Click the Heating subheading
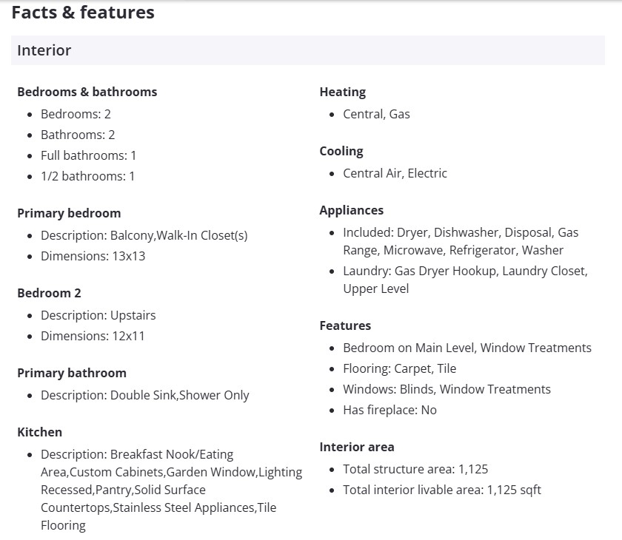This screenshot has width=622, height=540. click(342, 92)
